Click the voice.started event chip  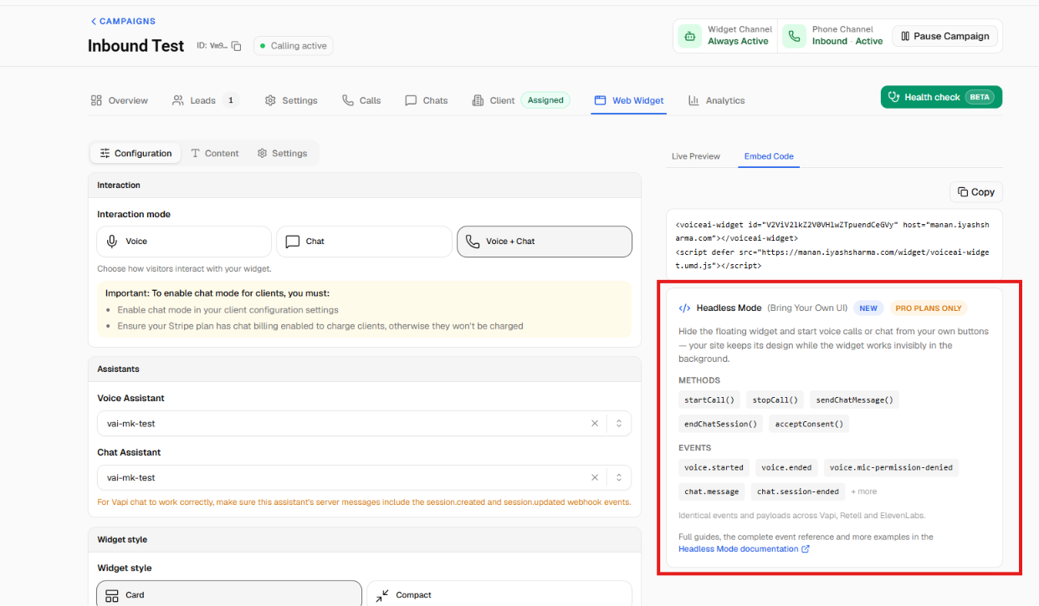[x=714, y=468]
